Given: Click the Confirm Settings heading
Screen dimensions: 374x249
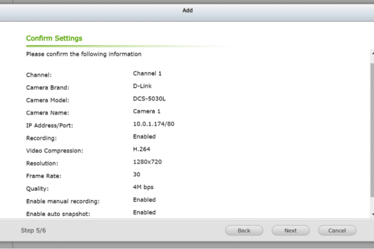Looking at the screenshot, I should click(54, 38).
